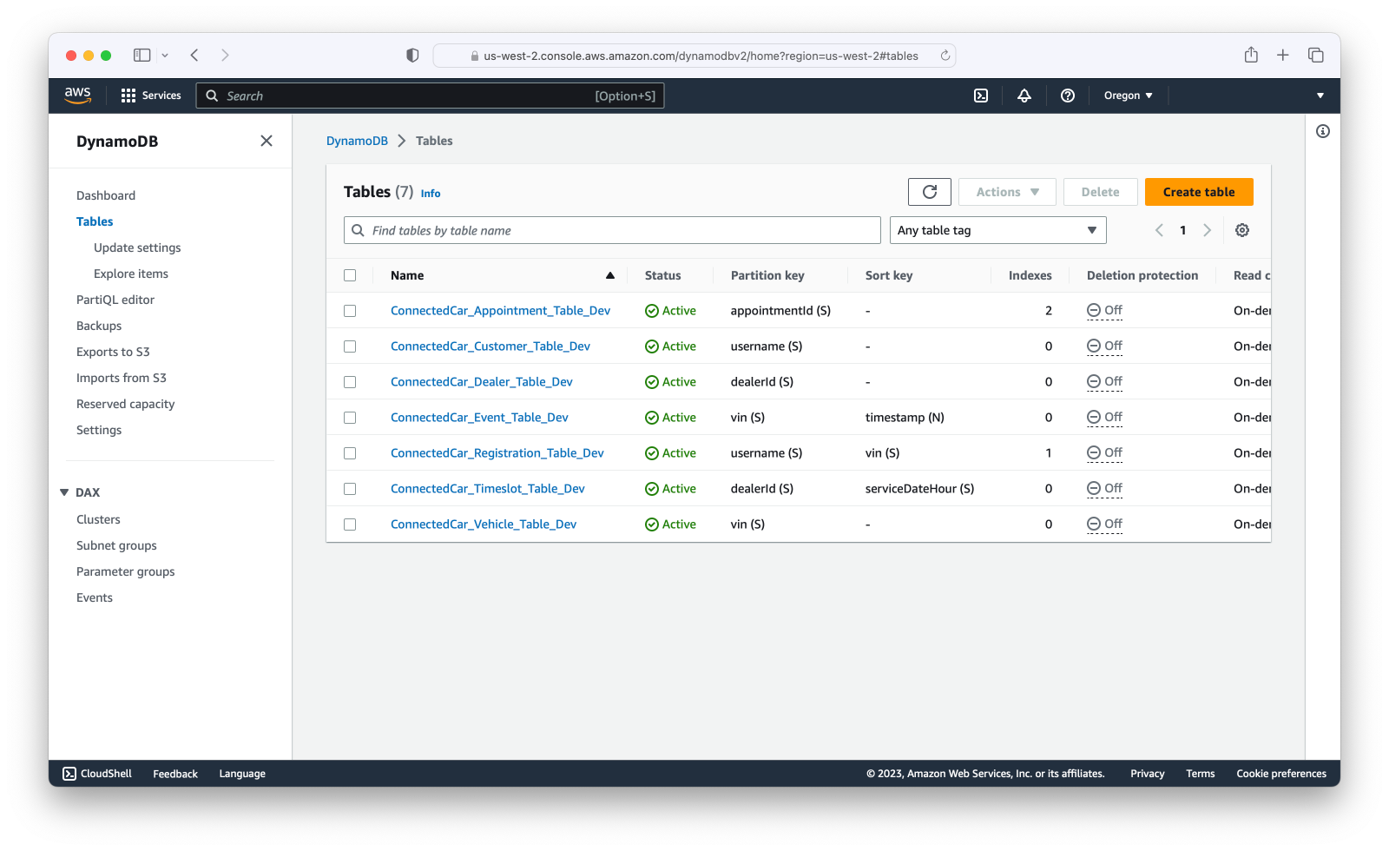1389x851 pixels.
Task: Open DAX Clusters
Action: coord(98,519)
